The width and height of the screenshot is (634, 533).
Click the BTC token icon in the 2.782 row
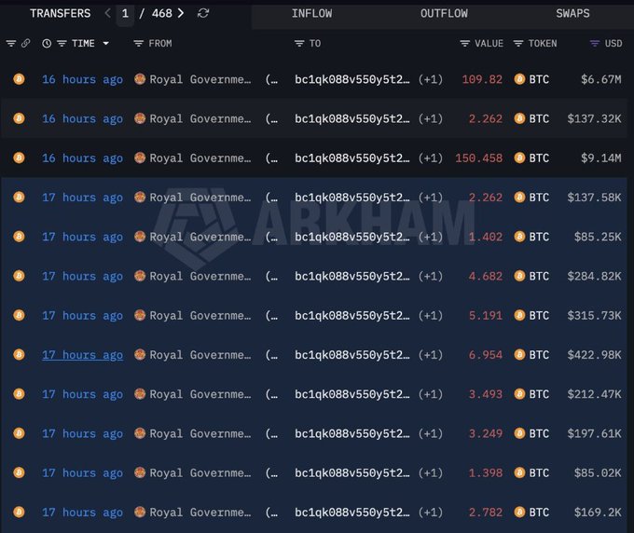coord(519,512)
